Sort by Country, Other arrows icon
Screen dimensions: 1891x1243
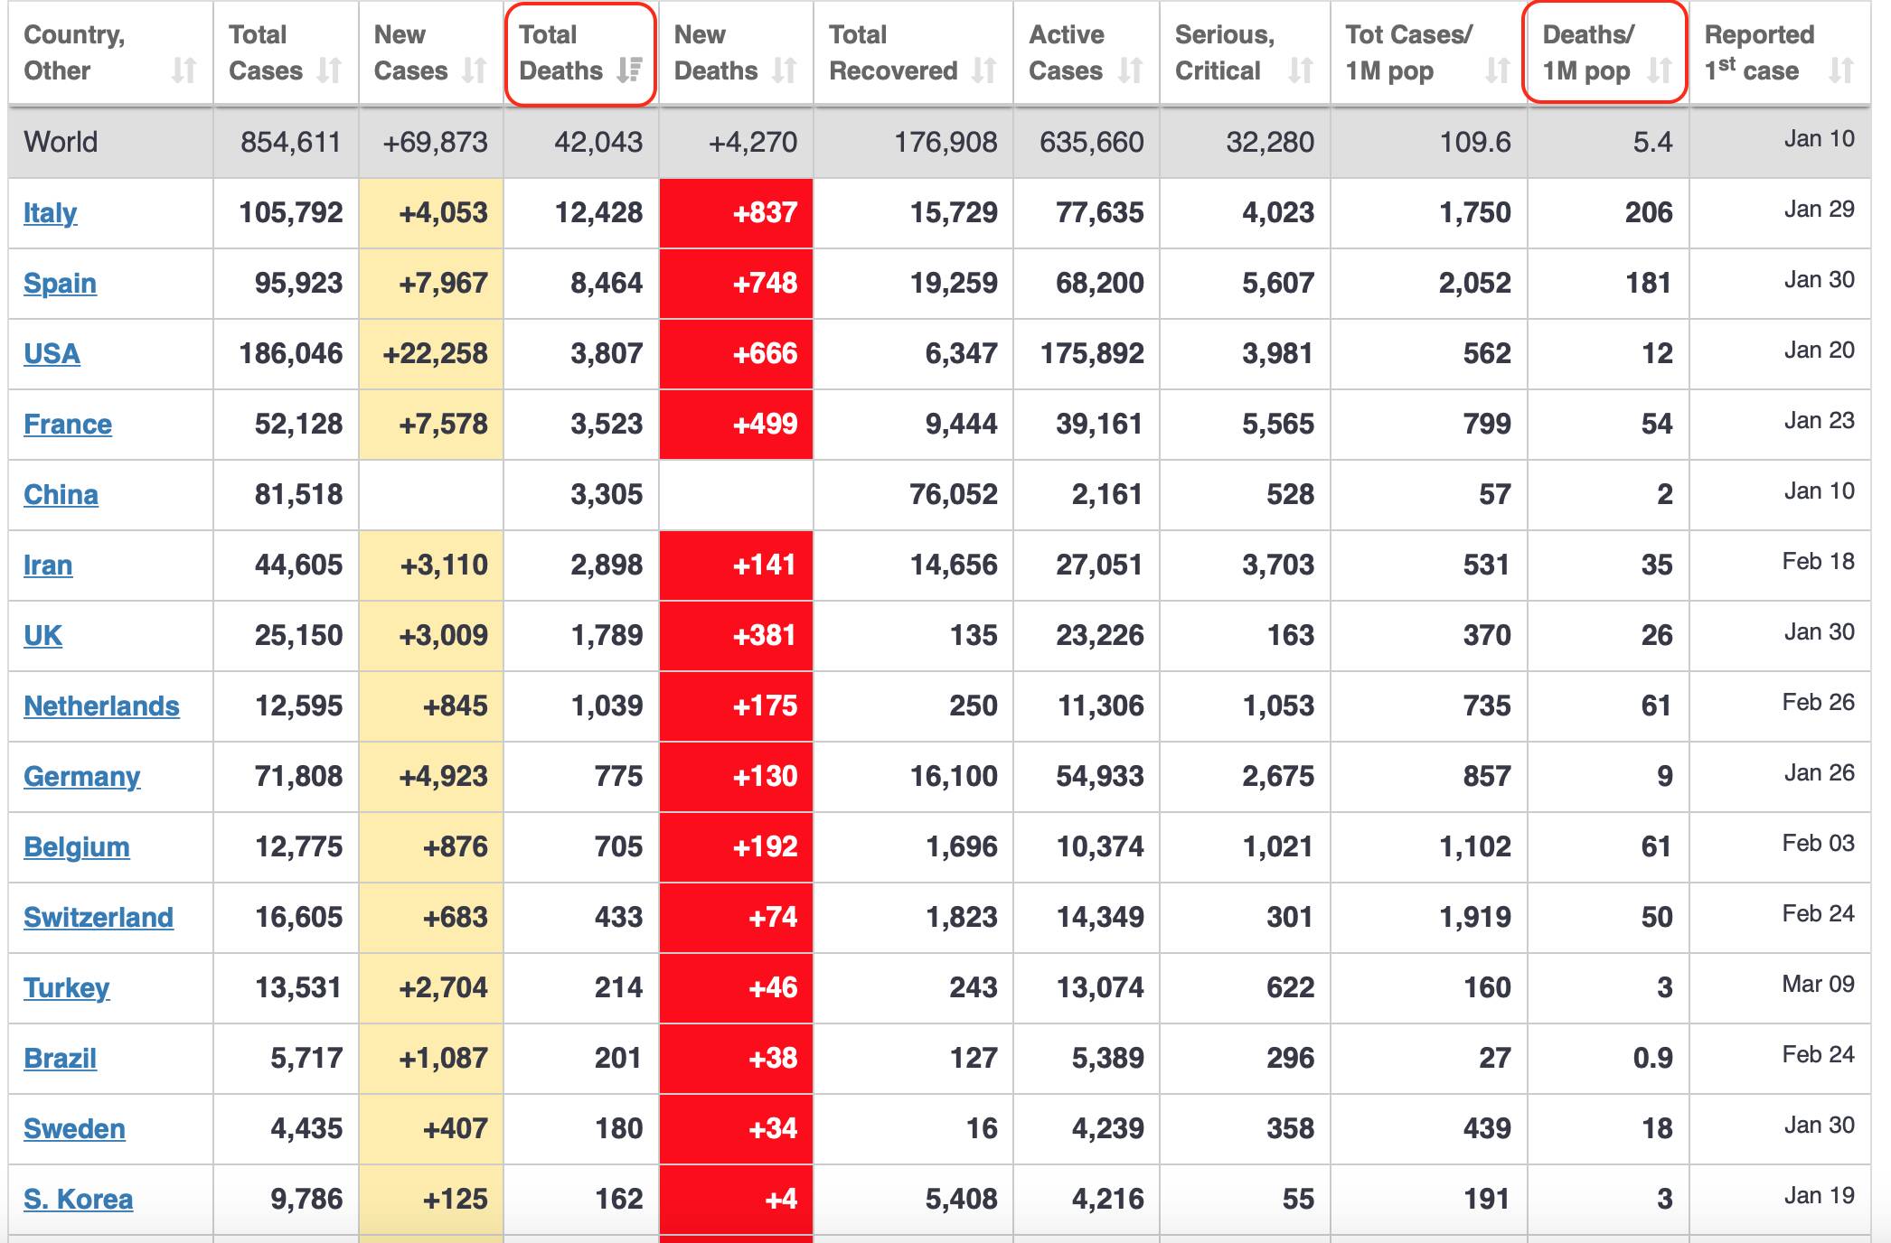tap(183, 70)
